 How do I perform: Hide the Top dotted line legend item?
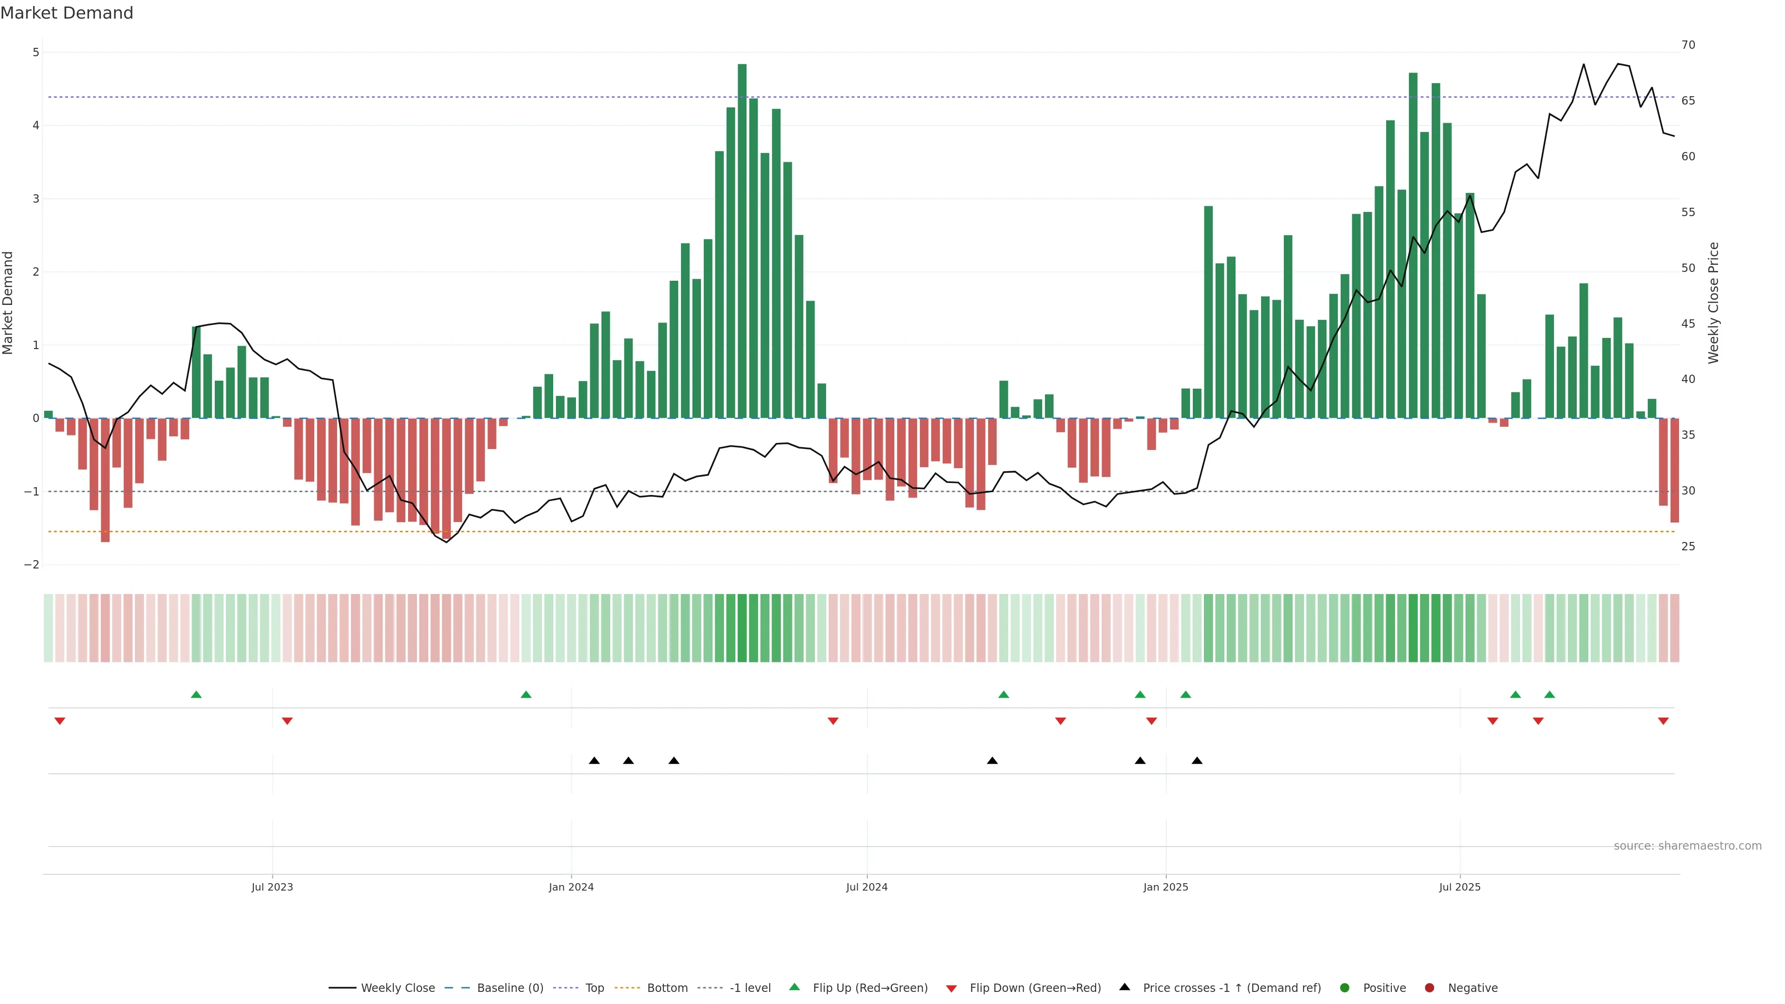(594, 987)
